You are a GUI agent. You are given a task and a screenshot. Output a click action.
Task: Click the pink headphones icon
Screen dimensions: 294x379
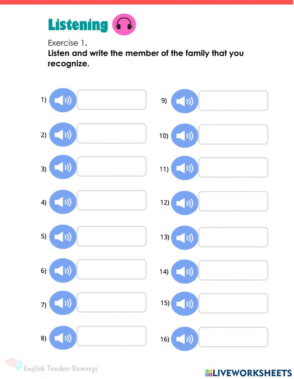(124, 24)
